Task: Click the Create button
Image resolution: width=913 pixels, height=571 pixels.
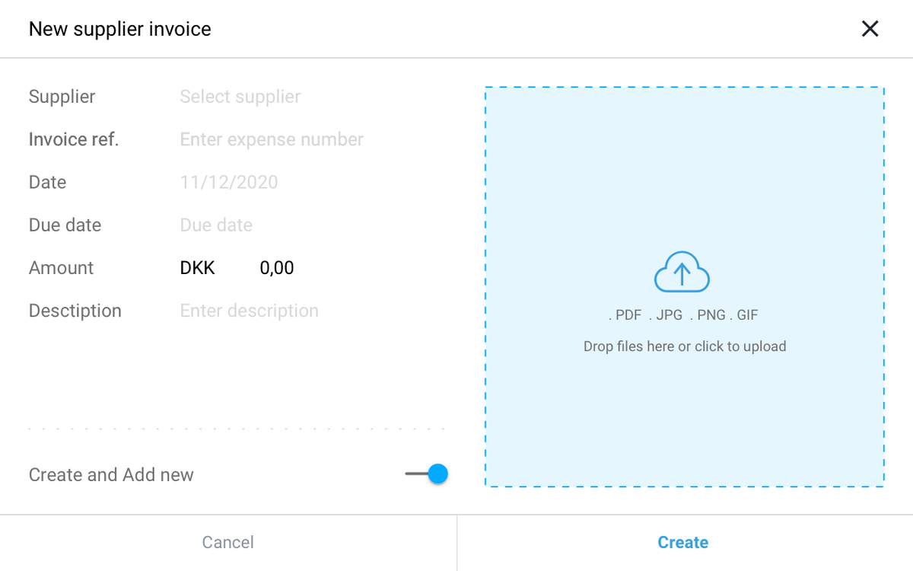Action: coord(683,543)
